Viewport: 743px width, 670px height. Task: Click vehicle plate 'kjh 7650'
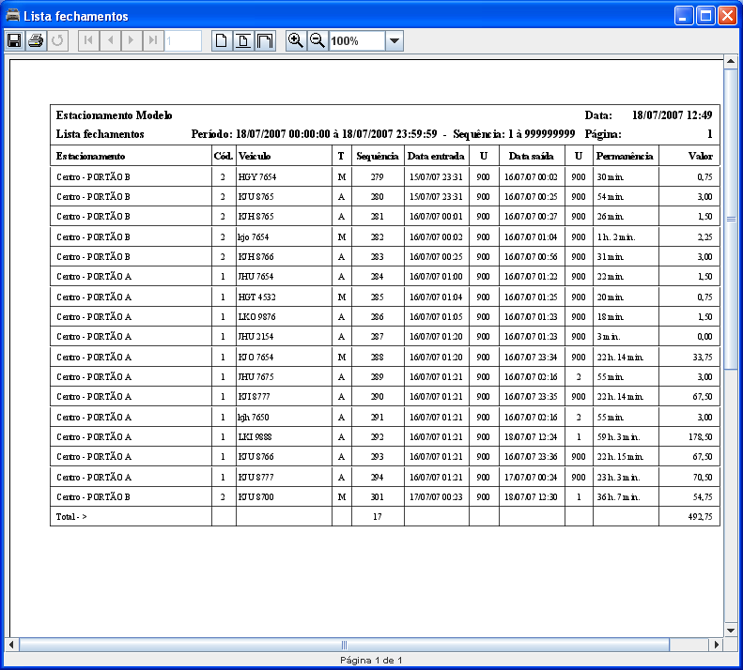[x=254, y=418]
